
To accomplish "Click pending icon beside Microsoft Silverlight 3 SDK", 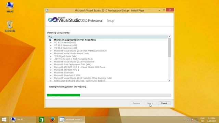I will pos(51,76).
